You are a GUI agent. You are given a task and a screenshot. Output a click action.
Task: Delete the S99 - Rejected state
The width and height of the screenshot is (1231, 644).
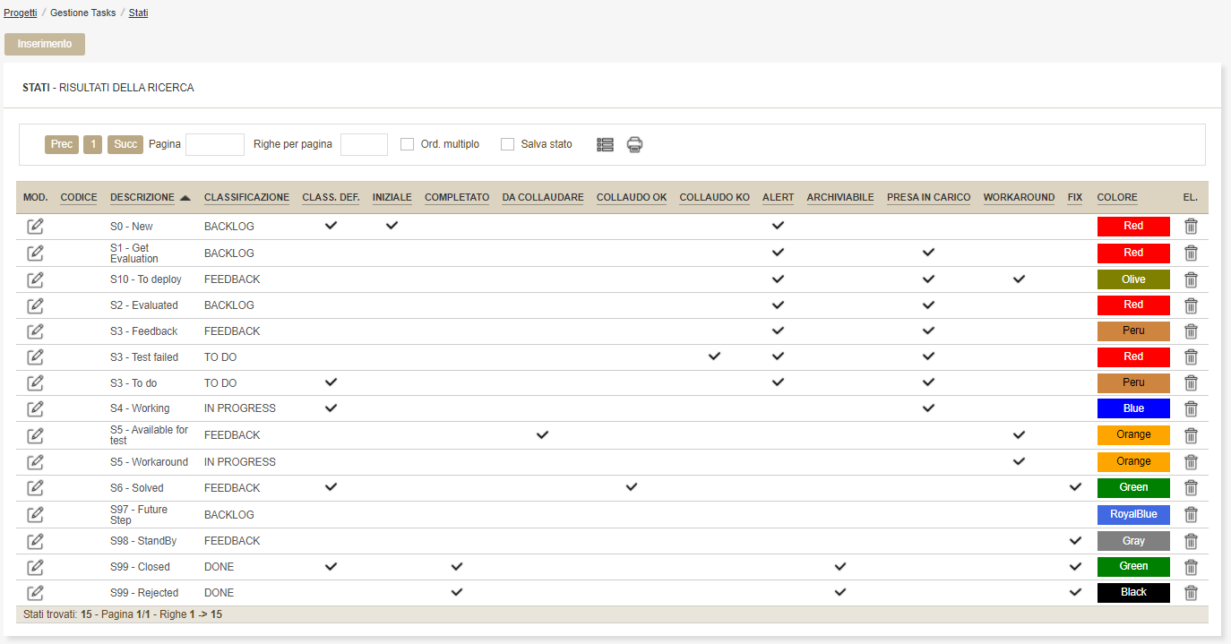(1191, 592)
